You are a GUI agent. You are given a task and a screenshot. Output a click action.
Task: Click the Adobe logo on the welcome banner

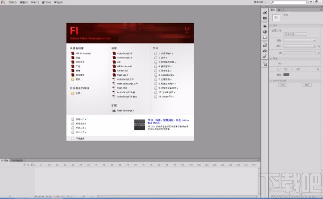click(187, 30)
